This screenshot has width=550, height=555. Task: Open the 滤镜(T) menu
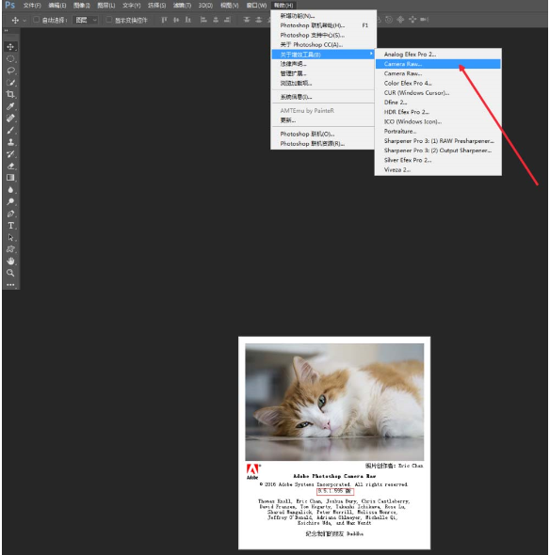click(x=182, y=6)
